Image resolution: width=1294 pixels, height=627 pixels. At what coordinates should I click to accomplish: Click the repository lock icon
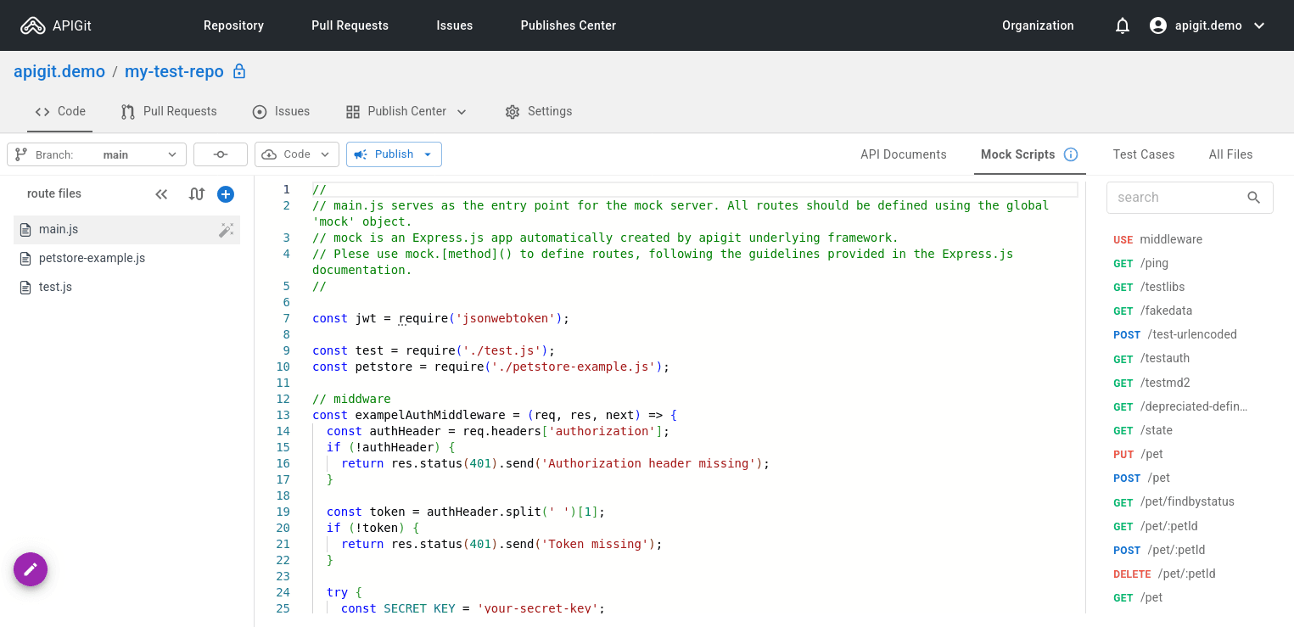[239, 71]
